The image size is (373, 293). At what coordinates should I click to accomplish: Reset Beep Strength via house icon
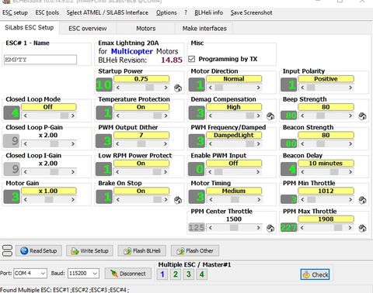(362, 116)
